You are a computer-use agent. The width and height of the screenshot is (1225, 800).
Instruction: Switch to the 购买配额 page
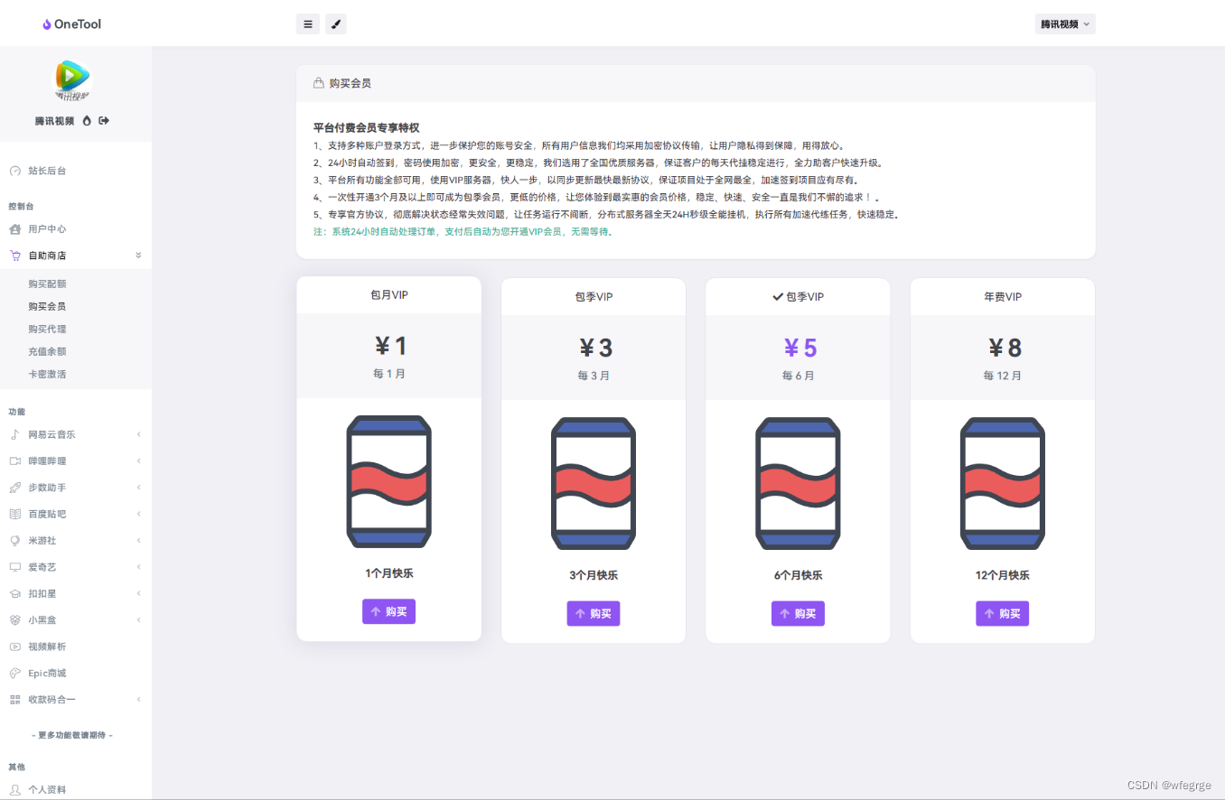[x=47, y=283]
